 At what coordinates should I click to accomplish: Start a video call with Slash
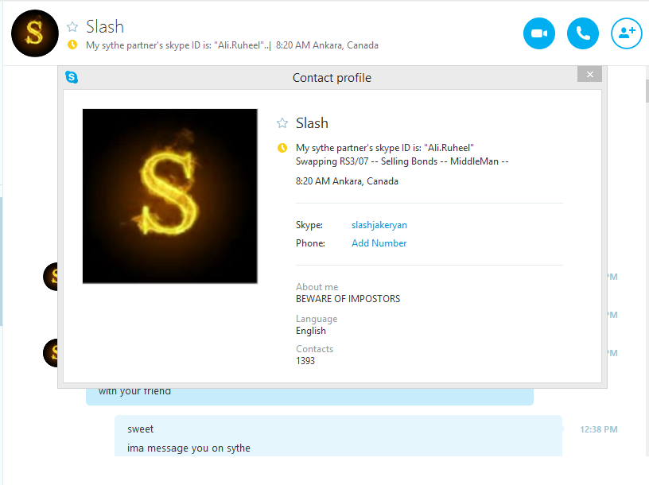539,33
